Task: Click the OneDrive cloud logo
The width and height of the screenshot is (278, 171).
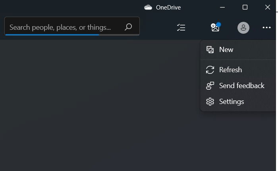Action: (148, 7)
